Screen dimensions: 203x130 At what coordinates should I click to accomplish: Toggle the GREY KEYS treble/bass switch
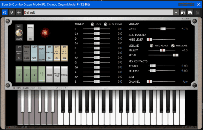(27, 53)
